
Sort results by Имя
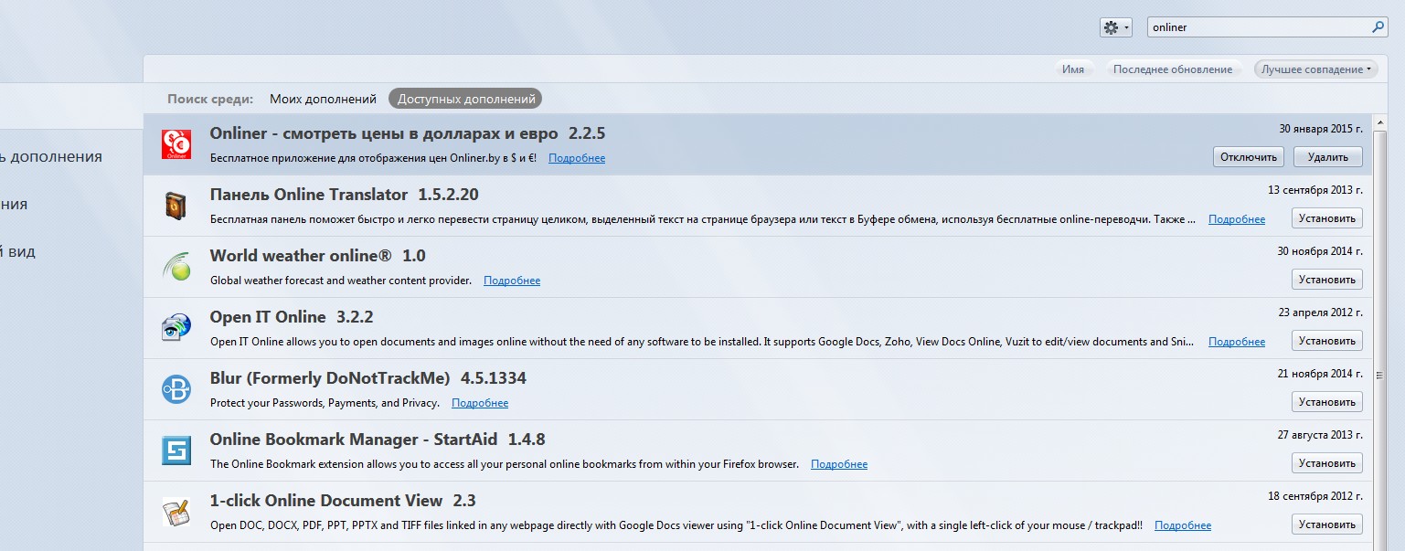pyautogui.click(x=1072, y=69)
